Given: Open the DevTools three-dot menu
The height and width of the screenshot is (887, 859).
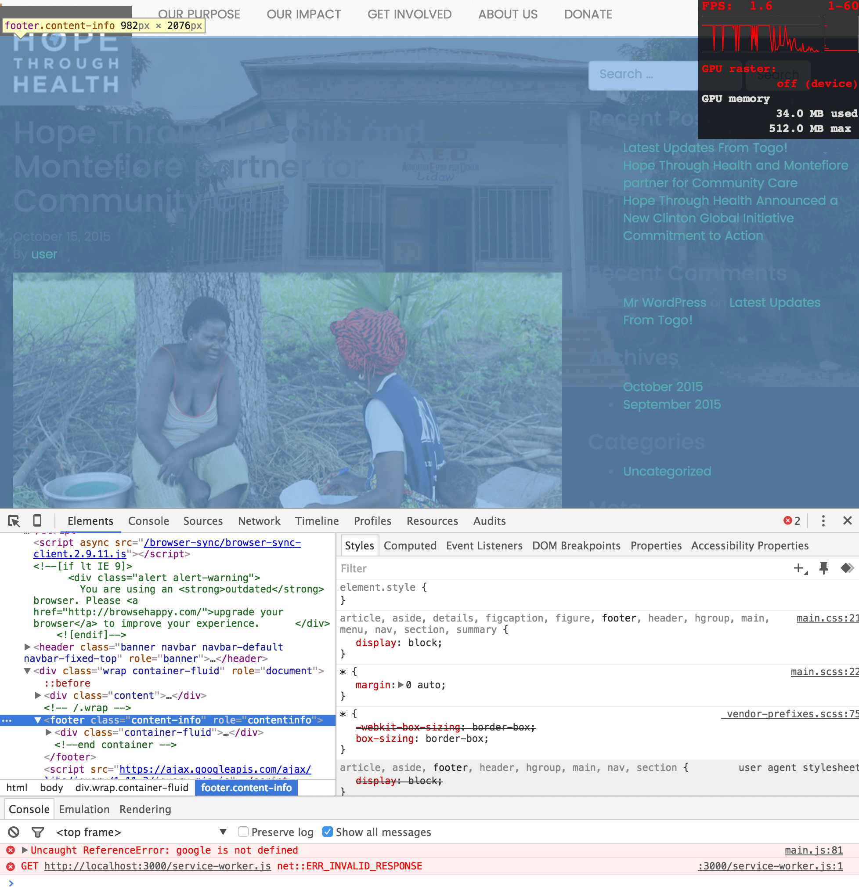Looking at the screenshot, I should (823, 521).
